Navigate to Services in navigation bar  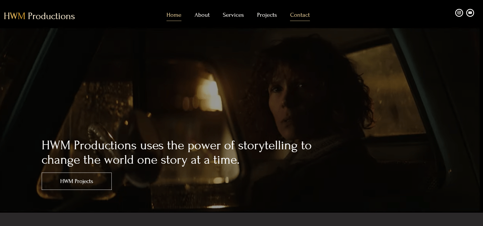(x=233, y=15)
